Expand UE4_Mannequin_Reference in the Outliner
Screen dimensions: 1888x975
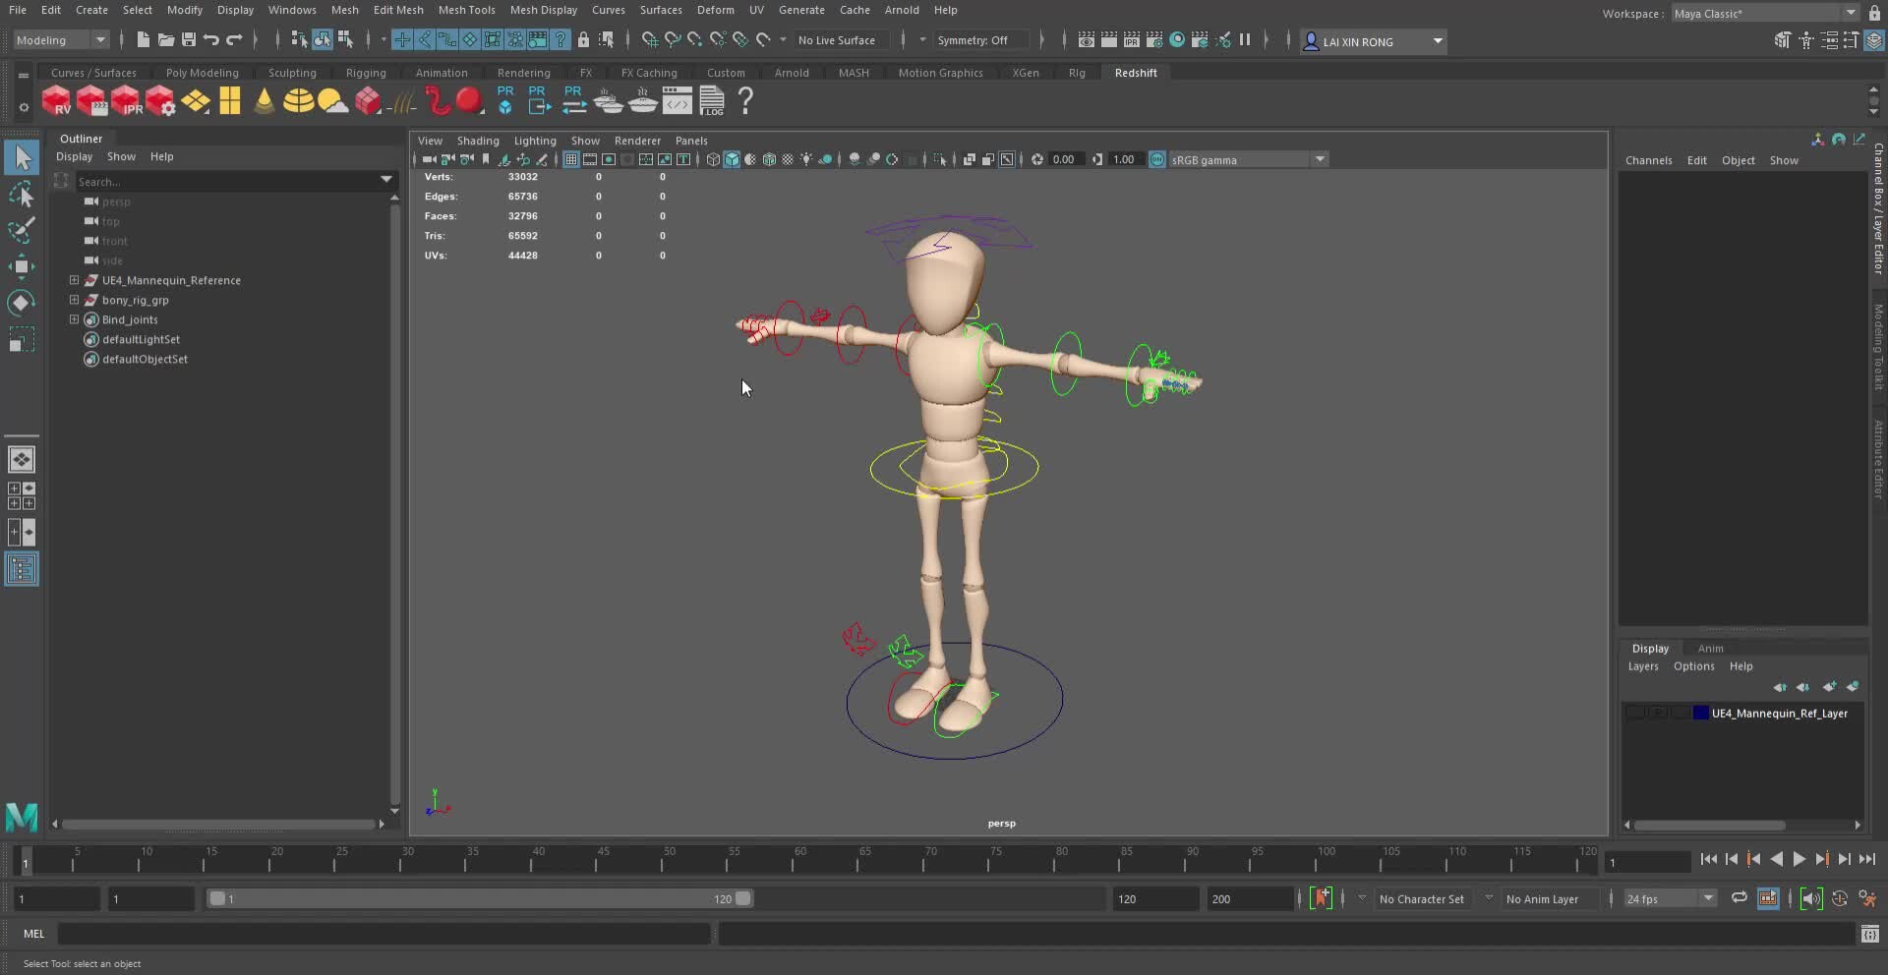(74, 280)
